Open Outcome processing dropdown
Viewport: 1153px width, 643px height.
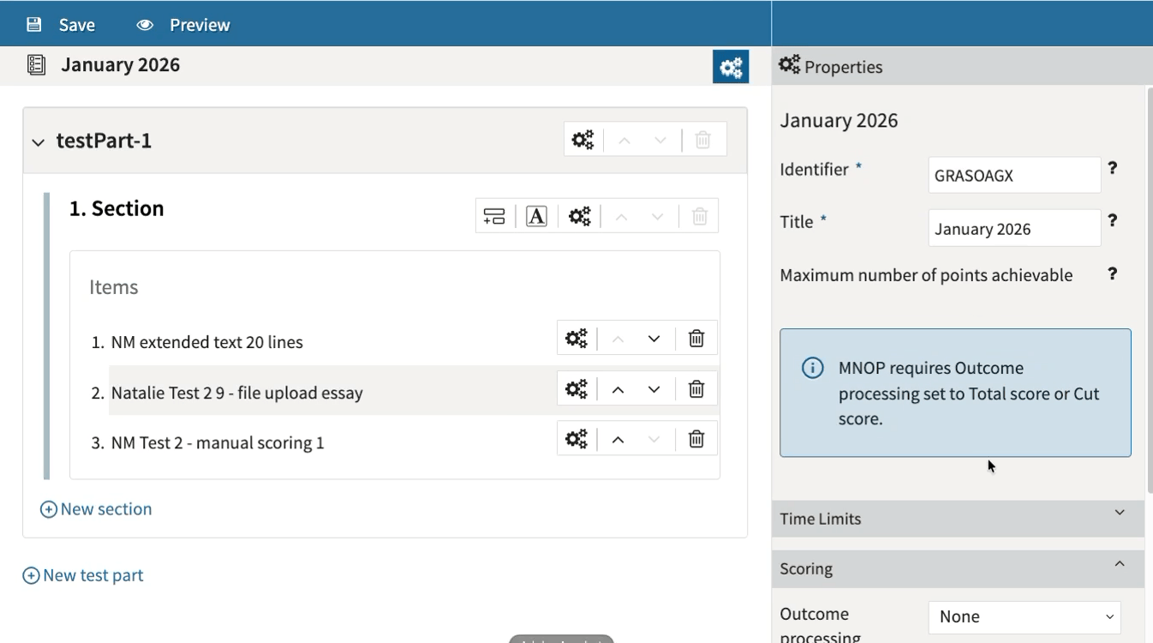(x=1025, y=616)
